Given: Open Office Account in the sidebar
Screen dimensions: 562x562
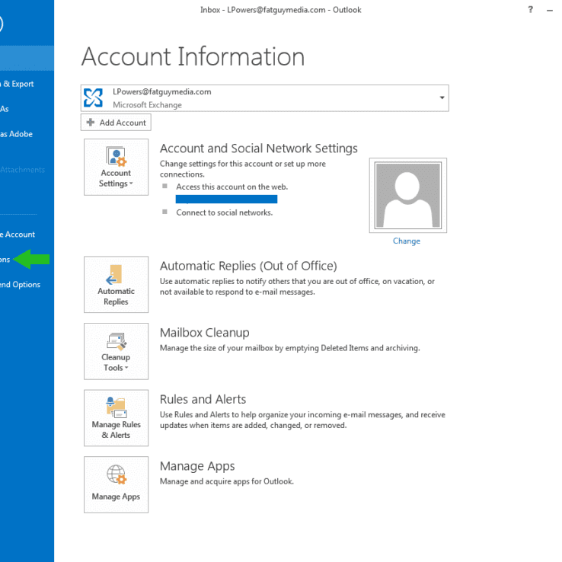Looking at the screenshot, I should [18, 235].
